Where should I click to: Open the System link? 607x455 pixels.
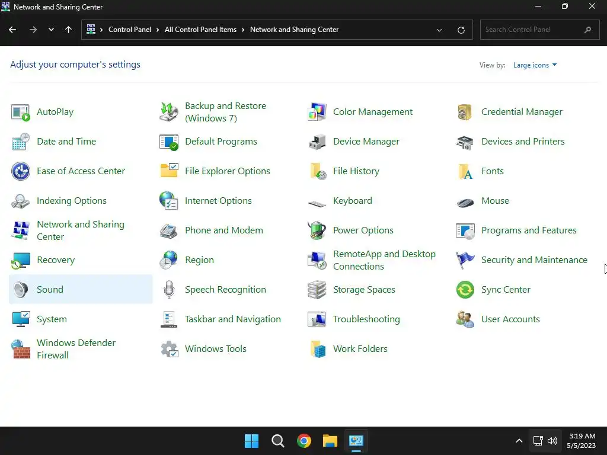[x=52, y=319]
